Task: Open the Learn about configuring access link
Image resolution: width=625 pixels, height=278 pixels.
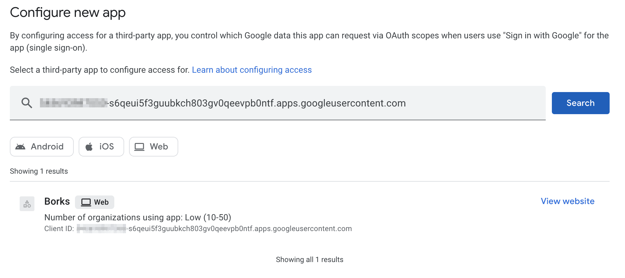Action: pos(252,70)
